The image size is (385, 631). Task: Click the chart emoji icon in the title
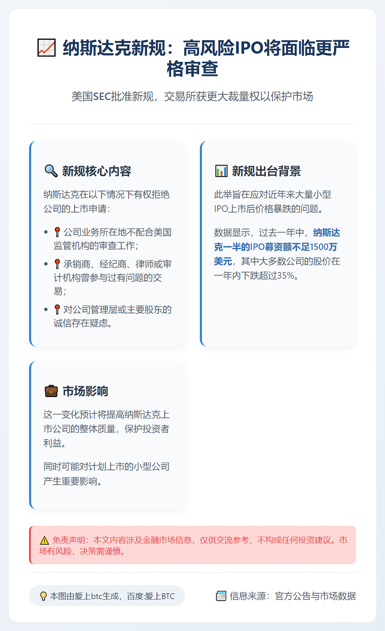click(x=46, y=48)
